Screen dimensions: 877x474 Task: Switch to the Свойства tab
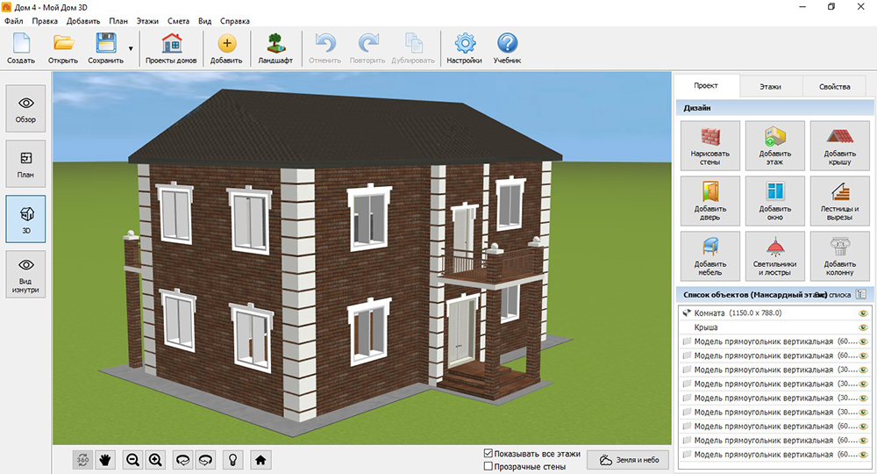(x=835, y=87)
